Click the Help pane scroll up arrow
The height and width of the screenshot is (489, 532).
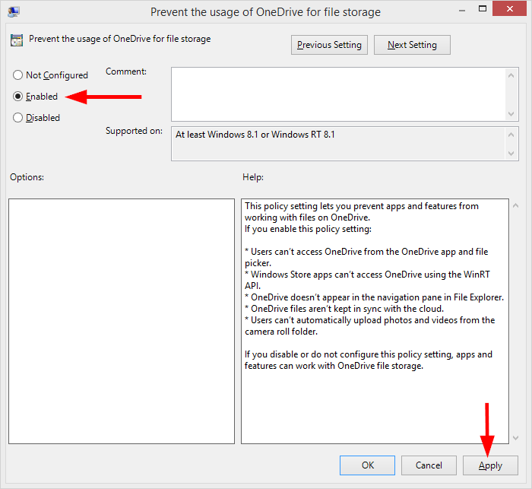(516, 205)
